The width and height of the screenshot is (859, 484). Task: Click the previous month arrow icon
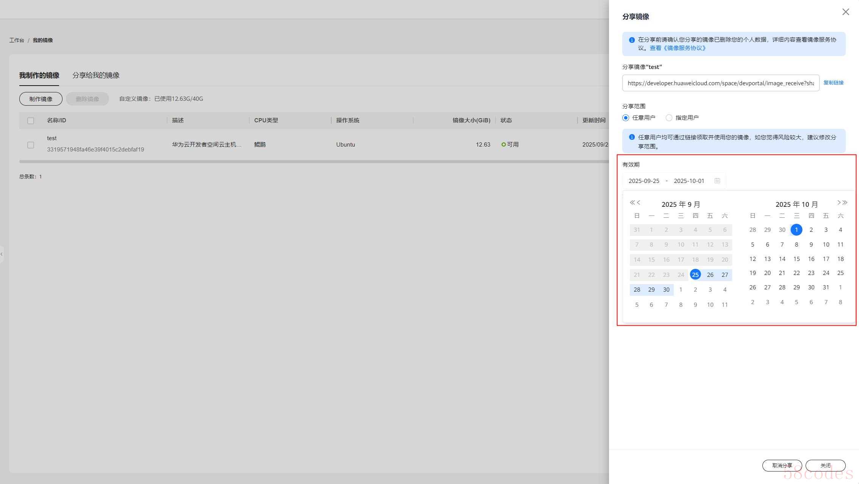point(639,203)
